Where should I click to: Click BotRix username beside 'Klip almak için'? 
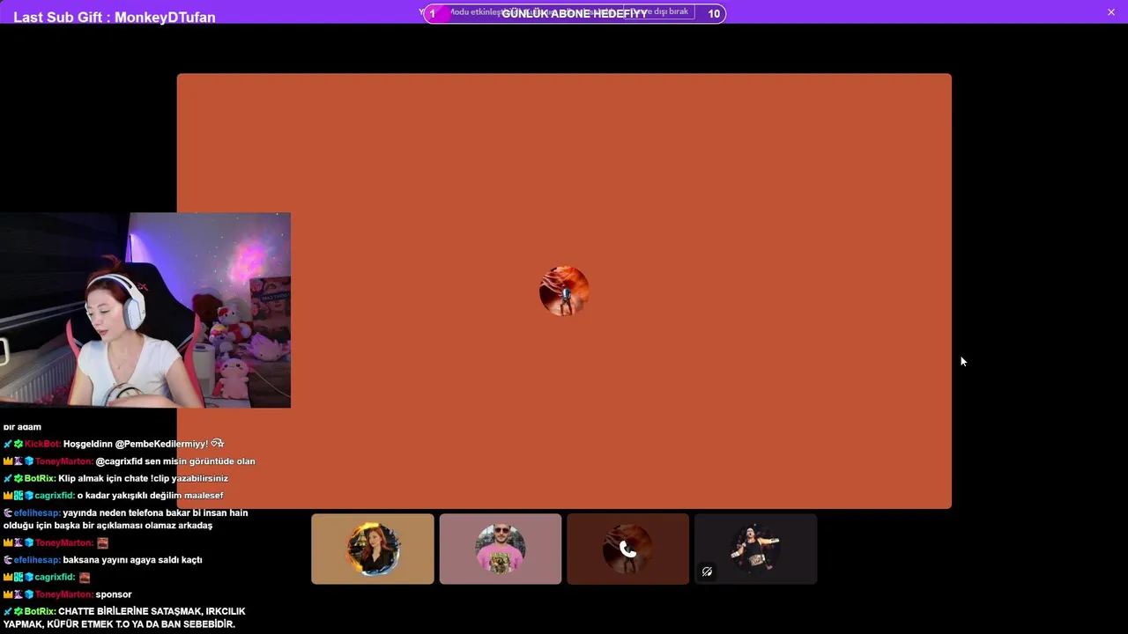pyautogui.click(x=40, y=478)
